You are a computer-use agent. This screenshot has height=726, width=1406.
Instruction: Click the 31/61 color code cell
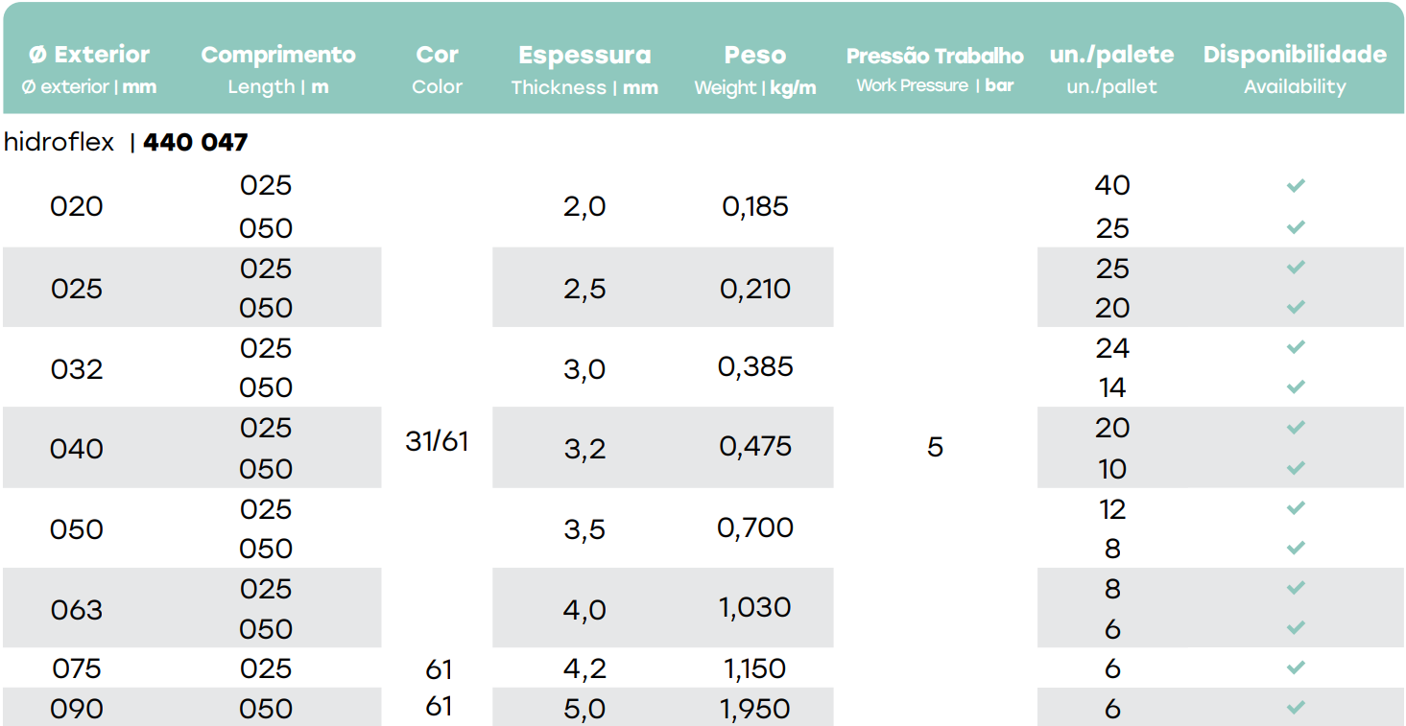pos(437,441)
